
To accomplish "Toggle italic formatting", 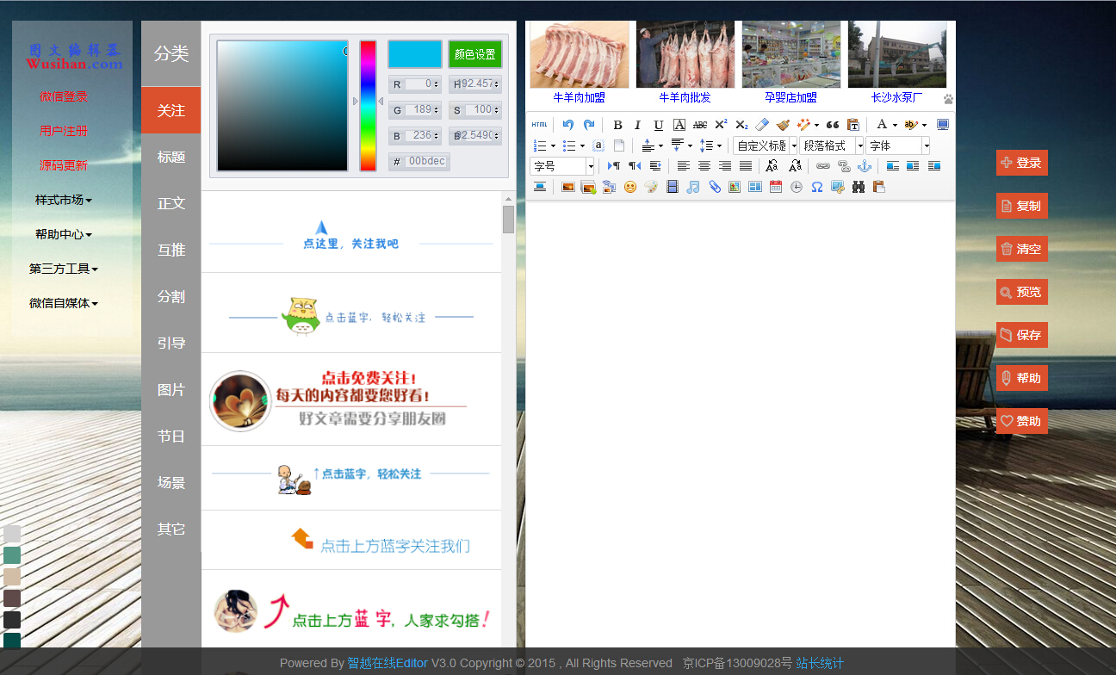I will point(638,125).
